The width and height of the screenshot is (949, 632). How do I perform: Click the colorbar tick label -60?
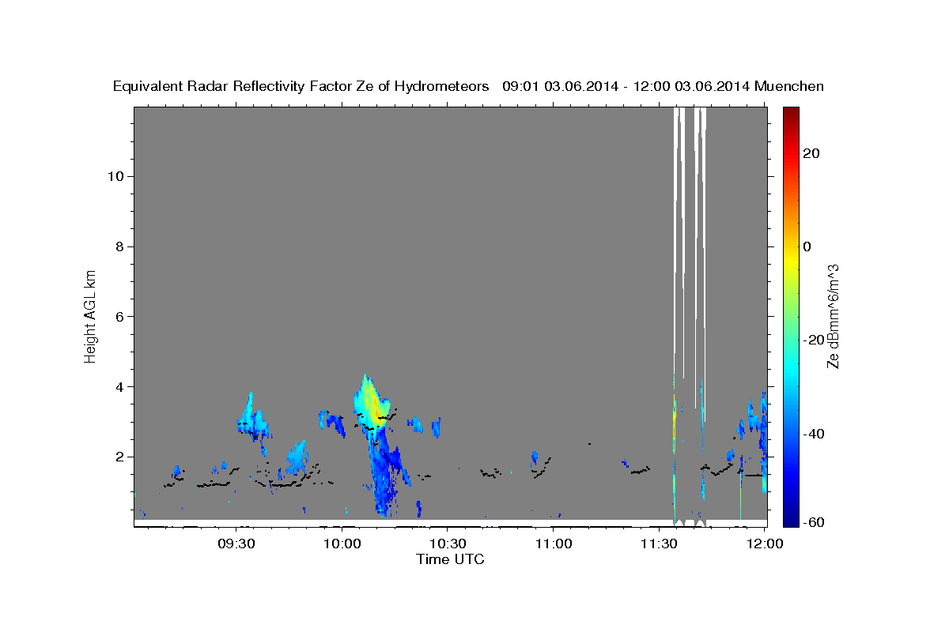pyautogui.click(x=814, y=522)
